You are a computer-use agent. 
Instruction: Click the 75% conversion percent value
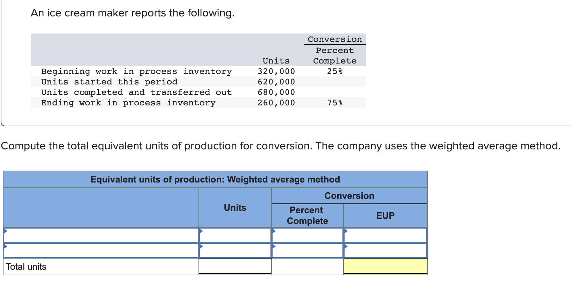point(335,103)
